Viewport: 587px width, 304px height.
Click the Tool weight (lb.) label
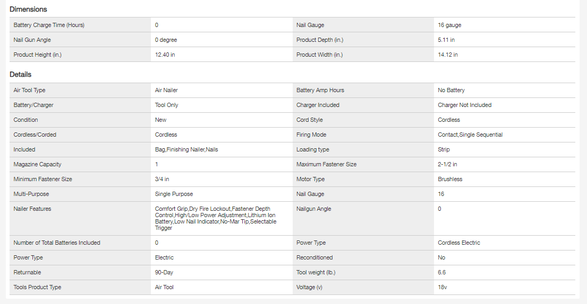(316, 273)
